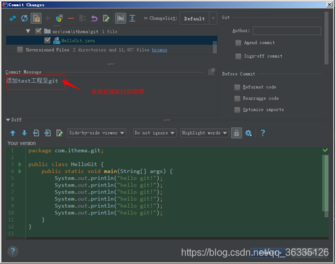Toggle the scroll lock padlock icon
This screenshot has height=264, width=335.
[x=236, y=133]
